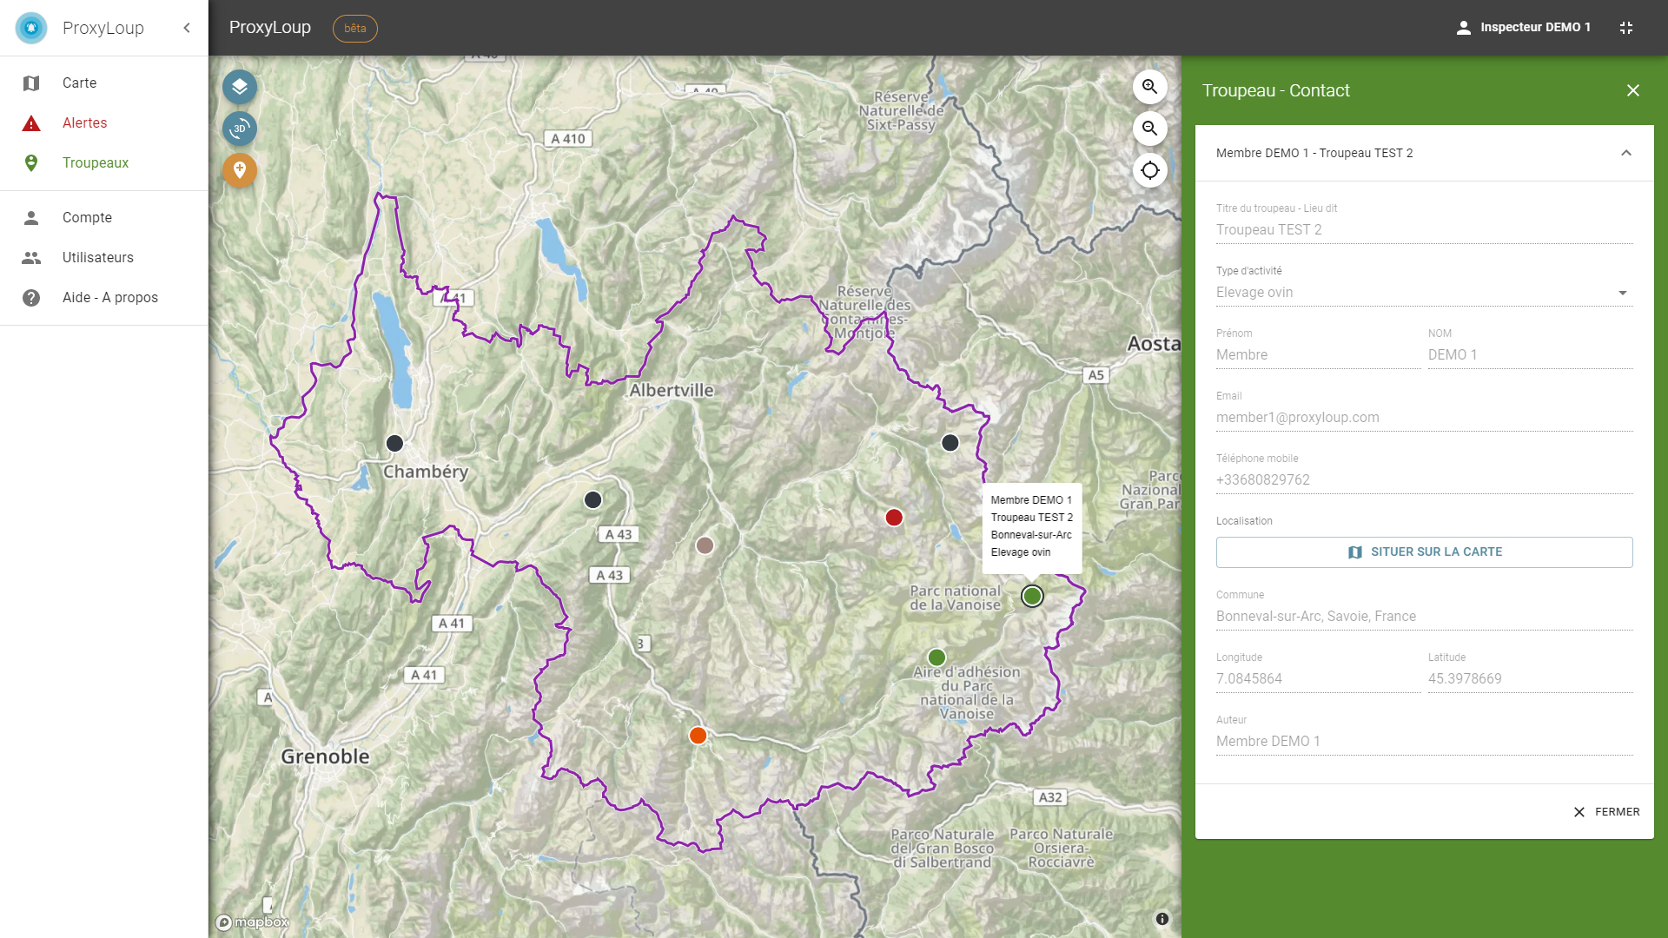Open the Carte menu item
Viewport: 1668px width, 938px height.
coord(104,83)
